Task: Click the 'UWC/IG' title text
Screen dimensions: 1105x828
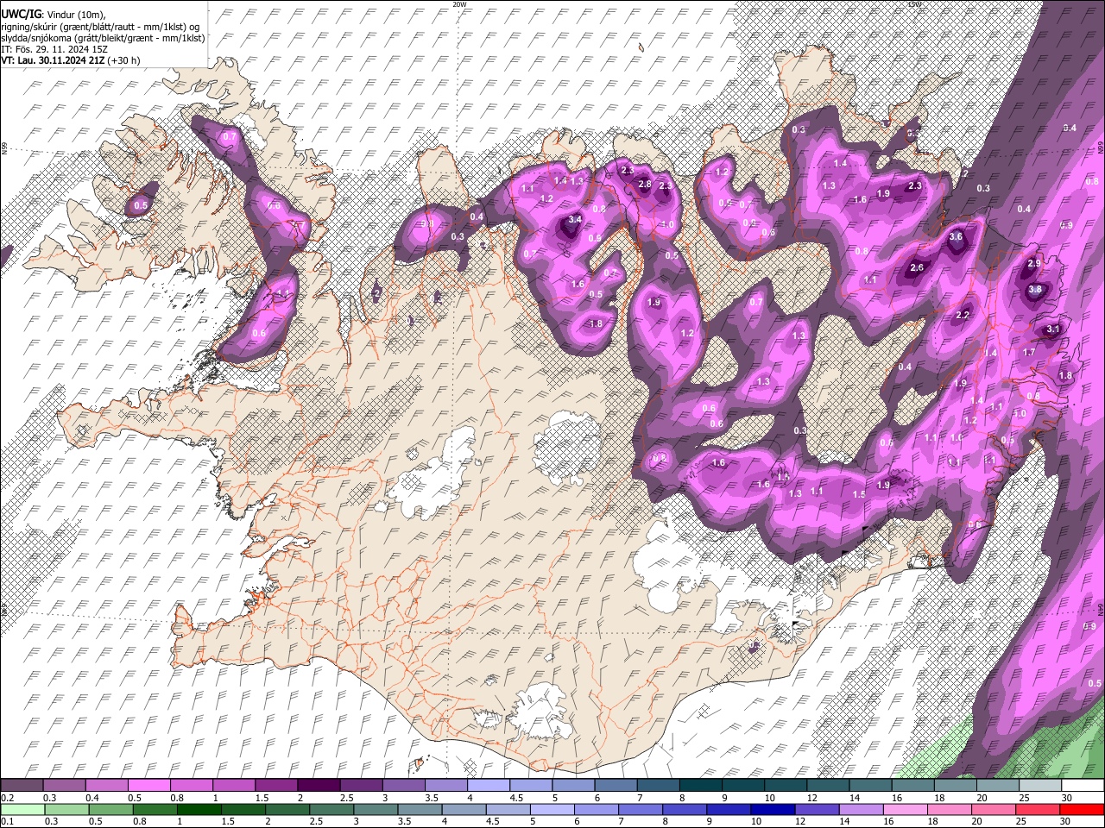Action: coord(21,14)
